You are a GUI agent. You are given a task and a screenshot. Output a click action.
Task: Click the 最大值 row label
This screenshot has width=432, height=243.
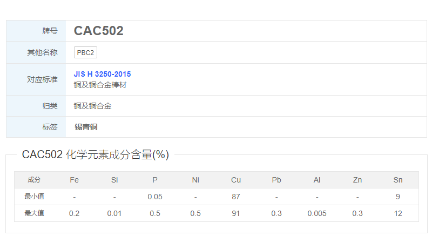pos(34,213)
